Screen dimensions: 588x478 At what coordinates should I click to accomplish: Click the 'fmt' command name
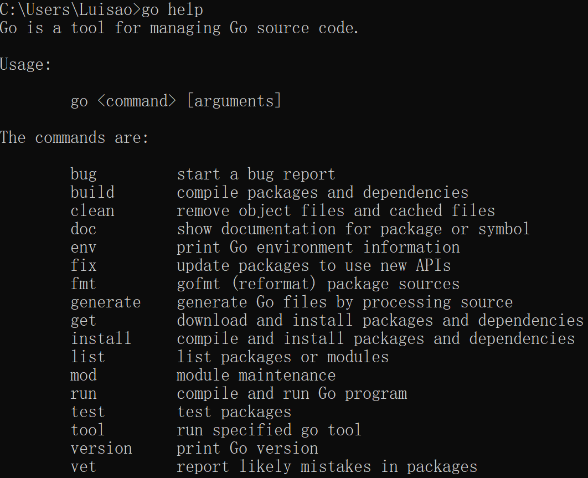[x=84, y=284]
